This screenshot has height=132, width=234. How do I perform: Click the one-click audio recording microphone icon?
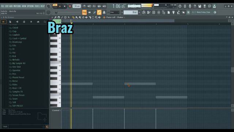tap(190, 6)
